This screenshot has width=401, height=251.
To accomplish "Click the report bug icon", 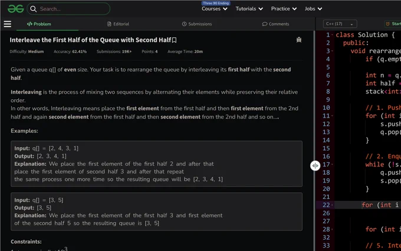I will (x=299, y=40).
